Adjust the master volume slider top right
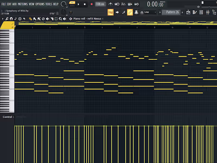 (202, 2)
